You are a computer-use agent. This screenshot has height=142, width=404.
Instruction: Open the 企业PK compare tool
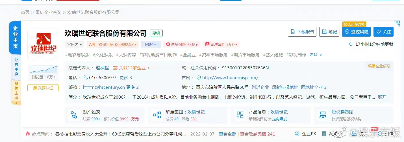(306, 134)
